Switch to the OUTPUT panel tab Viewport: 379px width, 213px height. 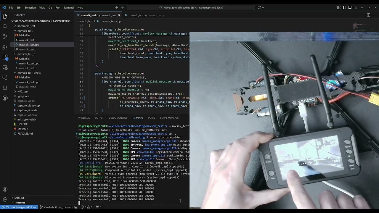99,118
